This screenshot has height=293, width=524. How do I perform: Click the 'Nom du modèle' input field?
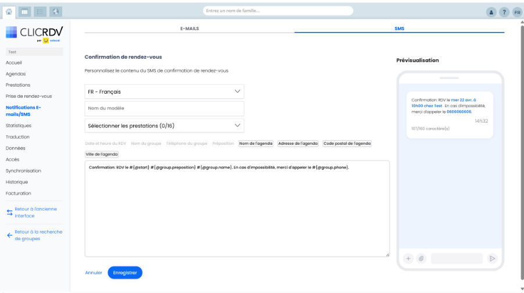click(165, 109)
